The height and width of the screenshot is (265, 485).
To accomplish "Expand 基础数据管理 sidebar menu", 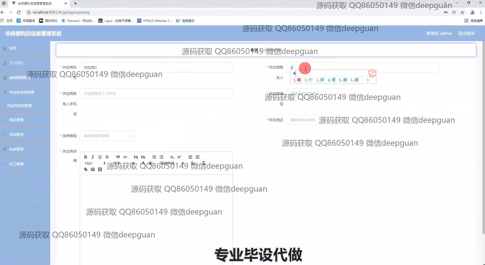I will click(25, 78).
